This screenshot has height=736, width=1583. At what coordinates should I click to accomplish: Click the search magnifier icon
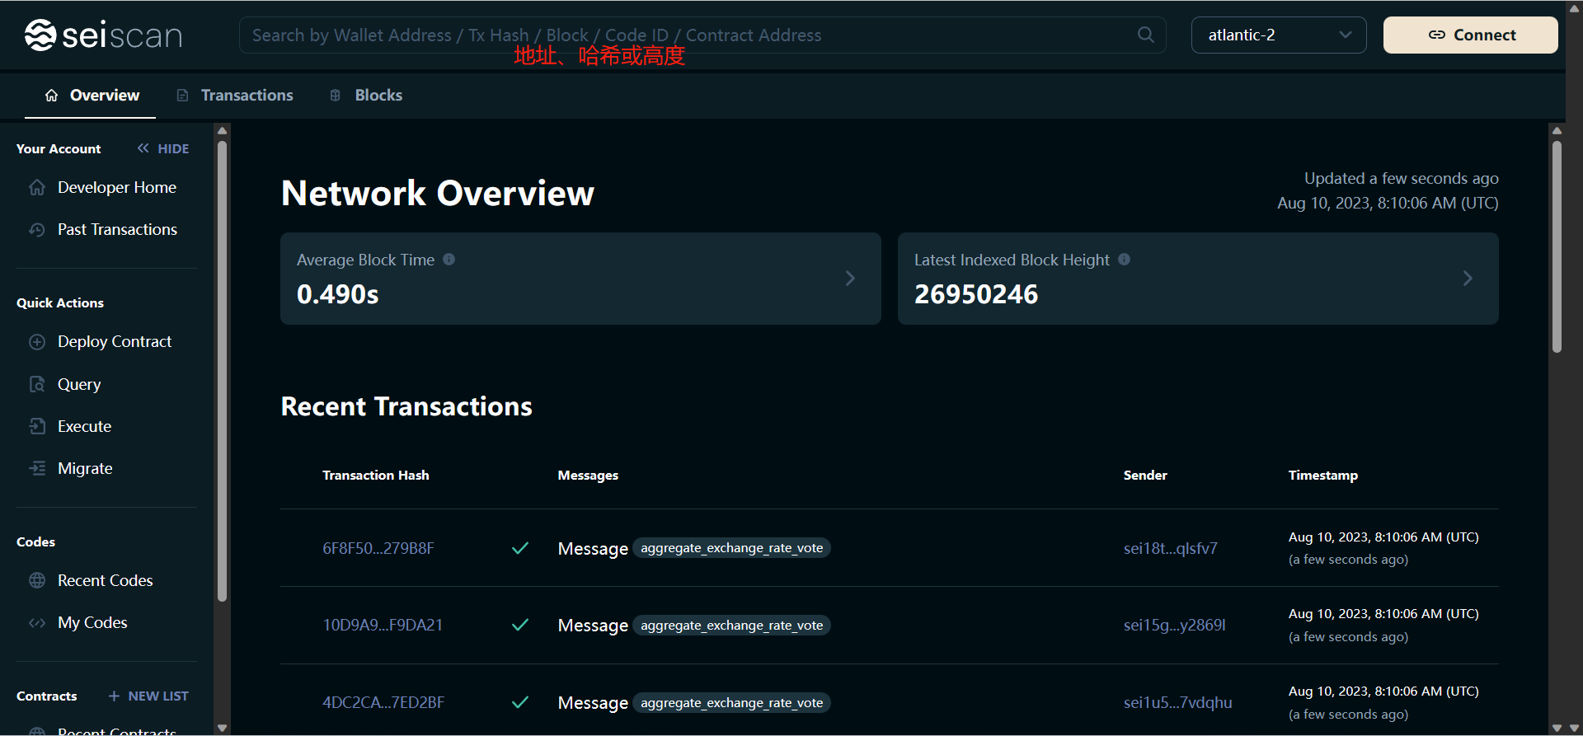1145,35
